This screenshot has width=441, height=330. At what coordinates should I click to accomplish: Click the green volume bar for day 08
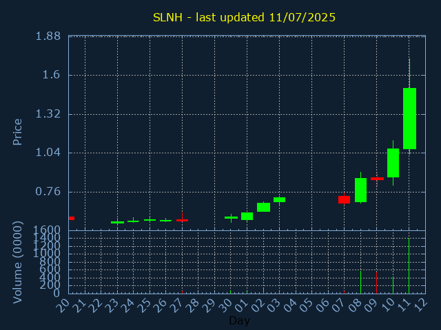click(x=360, y=282)
